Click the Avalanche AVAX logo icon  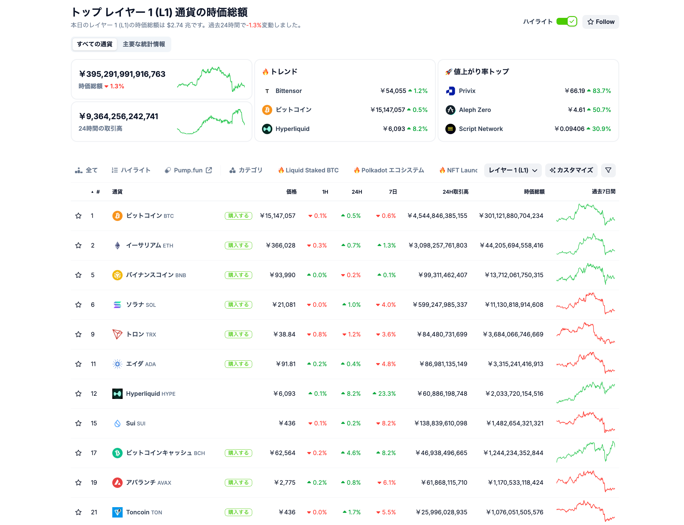117,482
